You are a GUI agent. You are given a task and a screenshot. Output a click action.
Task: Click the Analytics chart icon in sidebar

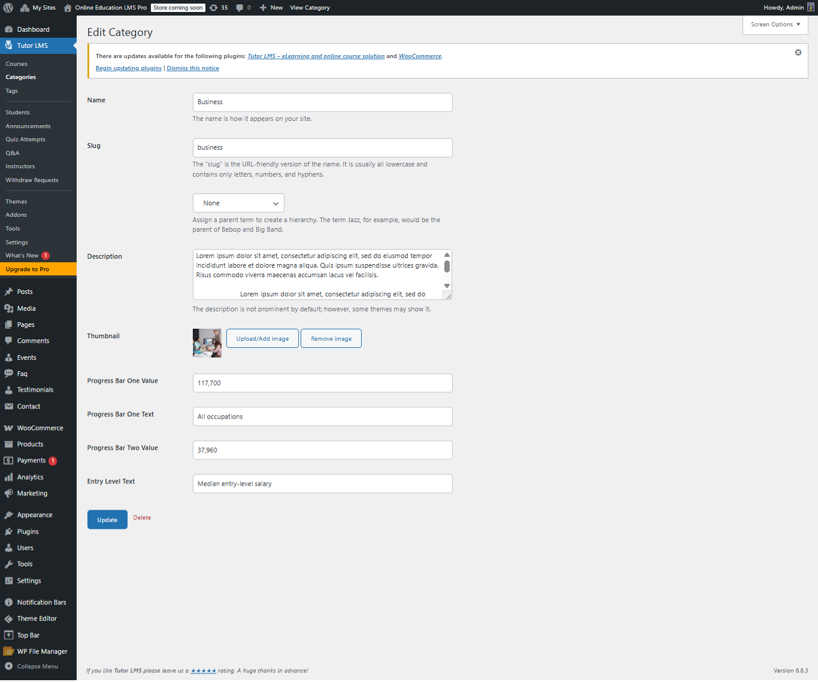(8, 477)
